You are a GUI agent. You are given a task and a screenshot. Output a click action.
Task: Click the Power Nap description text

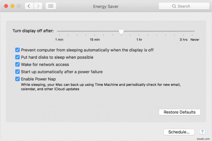pyautogui.click(x=101, y=87)
